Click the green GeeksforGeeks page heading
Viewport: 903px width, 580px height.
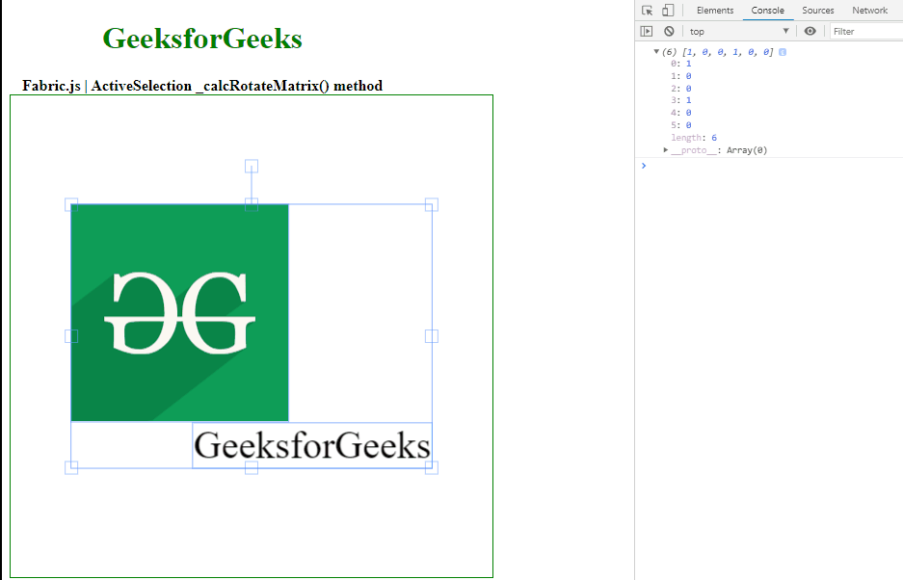coord(201,39)
